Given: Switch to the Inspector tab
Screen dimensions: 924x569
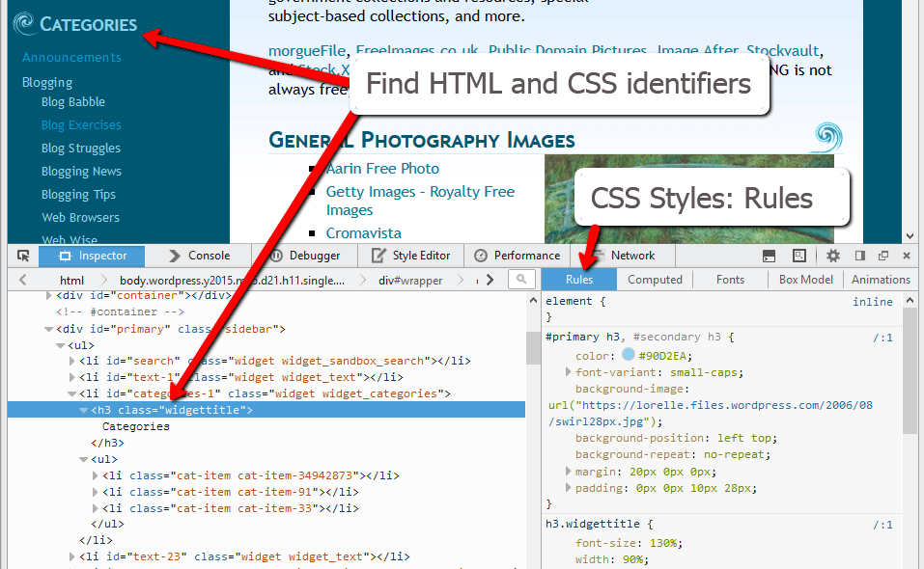Looking at the screenshot, I should tap(92, 256).
